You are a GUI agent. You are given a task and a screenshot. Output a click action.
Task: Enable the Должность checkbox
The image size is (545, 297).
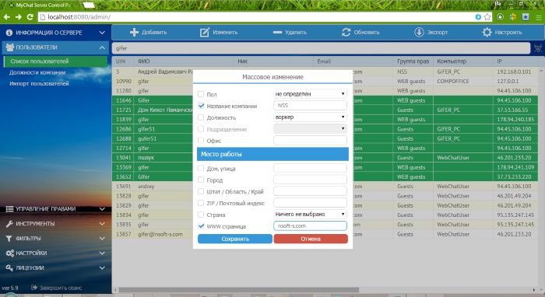pos(201,117)
